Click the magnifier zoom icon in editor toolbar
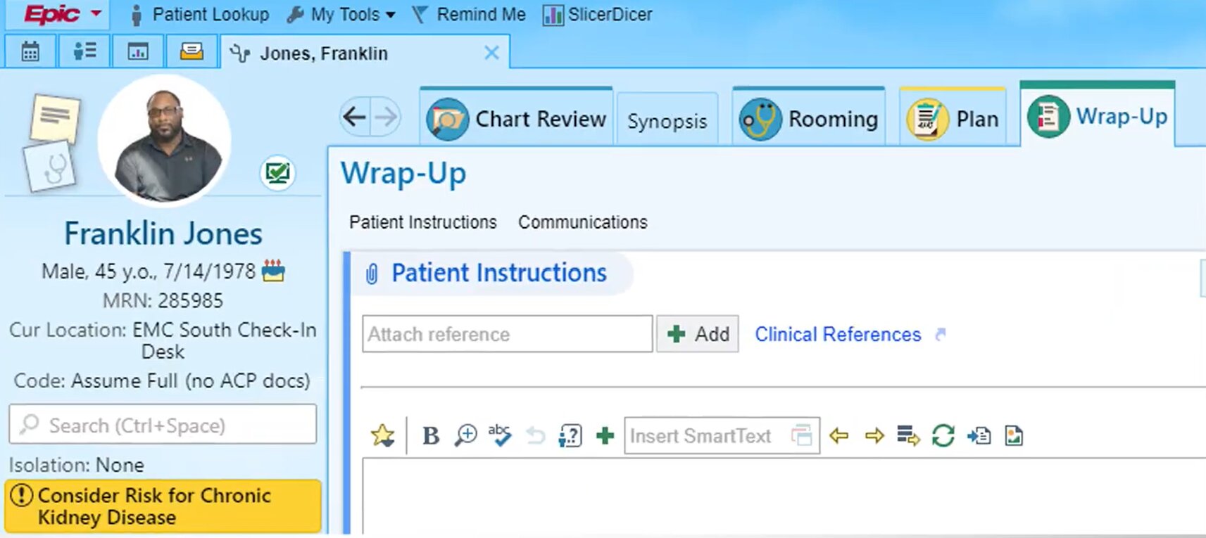1206x538 pixels. 465,436
